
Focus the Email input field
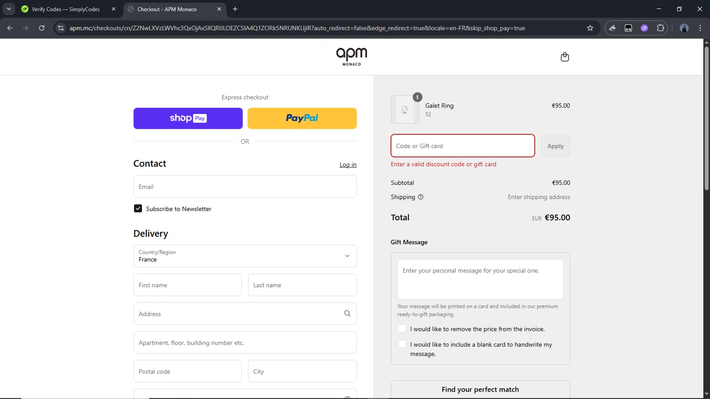(245, 186)
